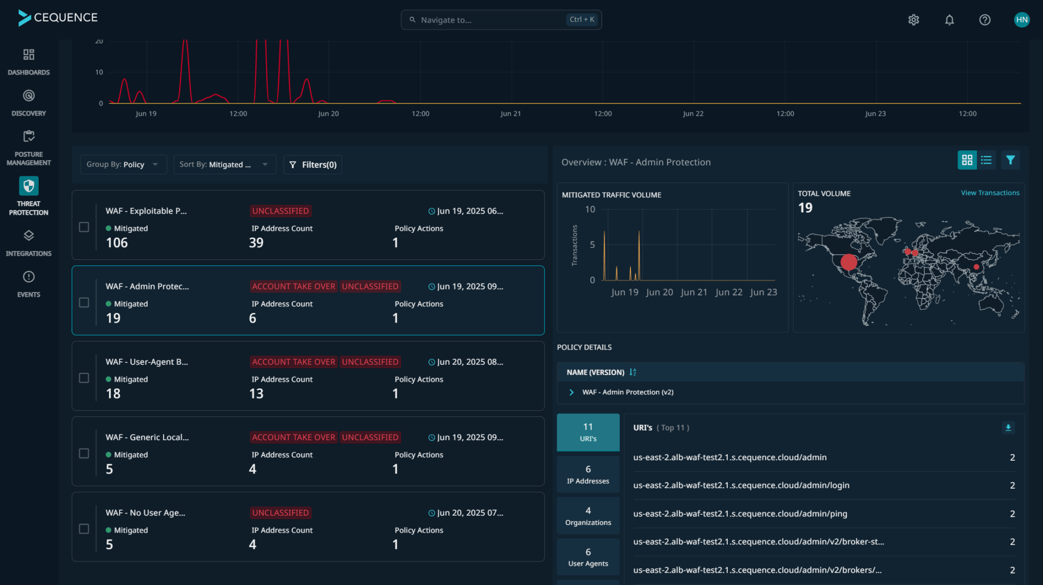Viewport: 1043px width, 585px height.
Task: Select the WAF - Admin Protection card checkbox
Action: [x=84, y=302]
